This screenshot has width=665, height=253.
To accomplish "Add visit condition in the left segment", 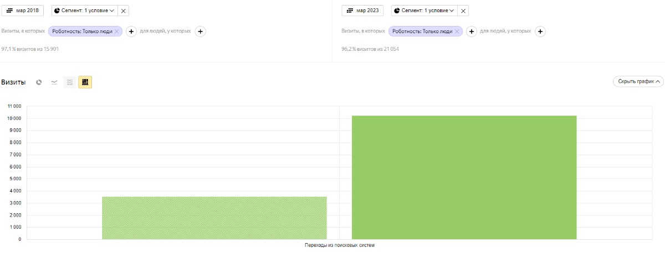I will [131, 31].
